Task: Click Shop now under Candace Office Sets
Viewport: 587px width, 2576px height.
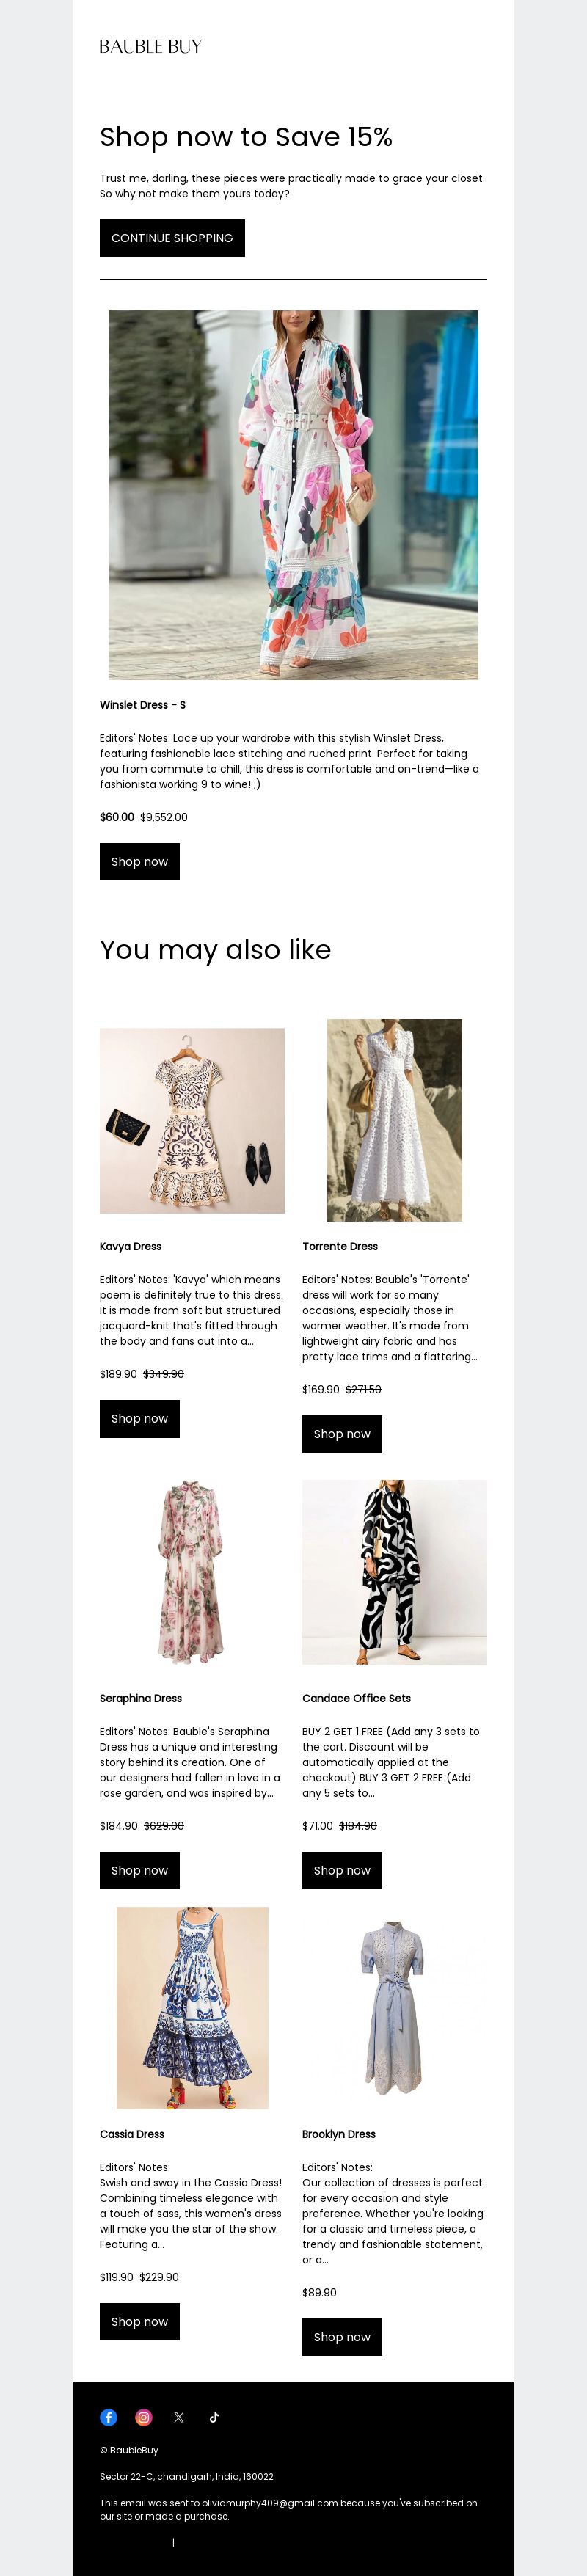Action: (x=342, y=1870)
